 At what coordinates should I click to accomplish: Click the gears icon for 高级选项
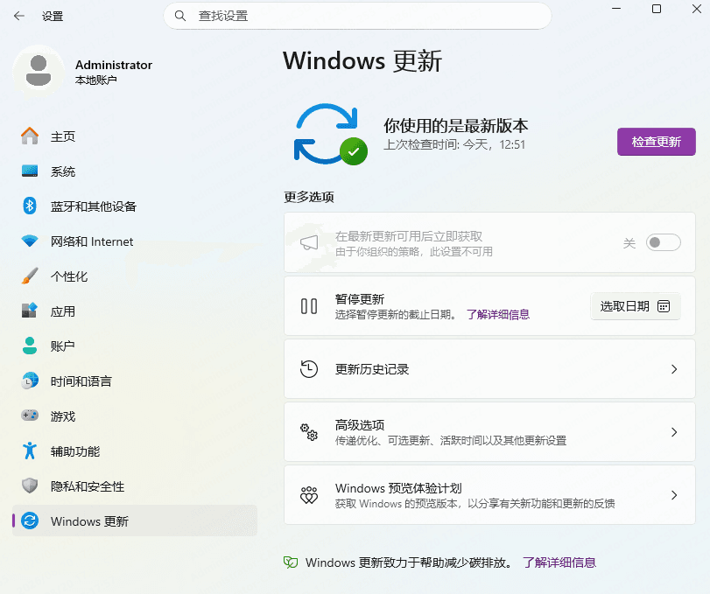309,432
